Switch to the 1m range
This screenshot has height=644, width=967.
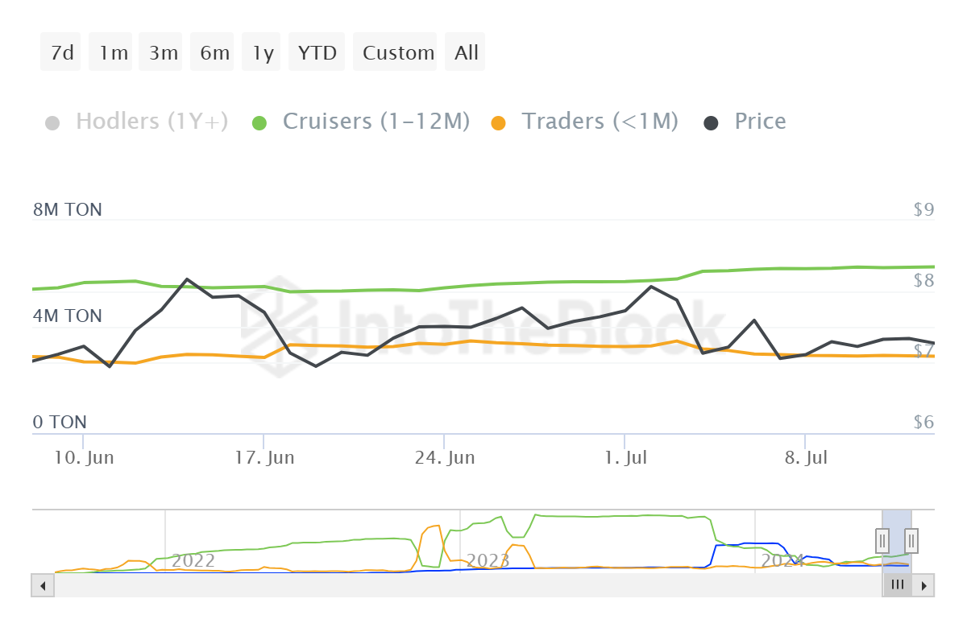click(114, 53)
